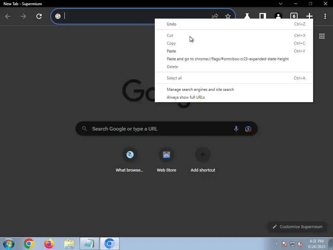
Task: Open the Windows Start orb
Action: point(9,243)
